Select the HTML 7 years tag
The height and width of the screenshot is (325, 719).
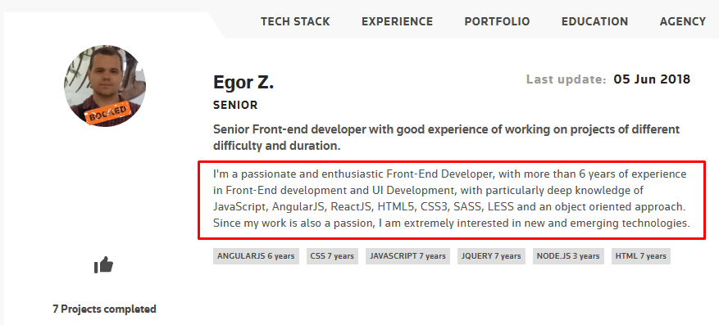[x=640, y=256]
